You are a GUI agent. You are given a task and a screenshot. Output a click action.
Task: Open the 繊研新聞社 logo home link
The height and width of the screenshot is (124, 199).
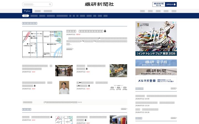click(x=99, y=4)
